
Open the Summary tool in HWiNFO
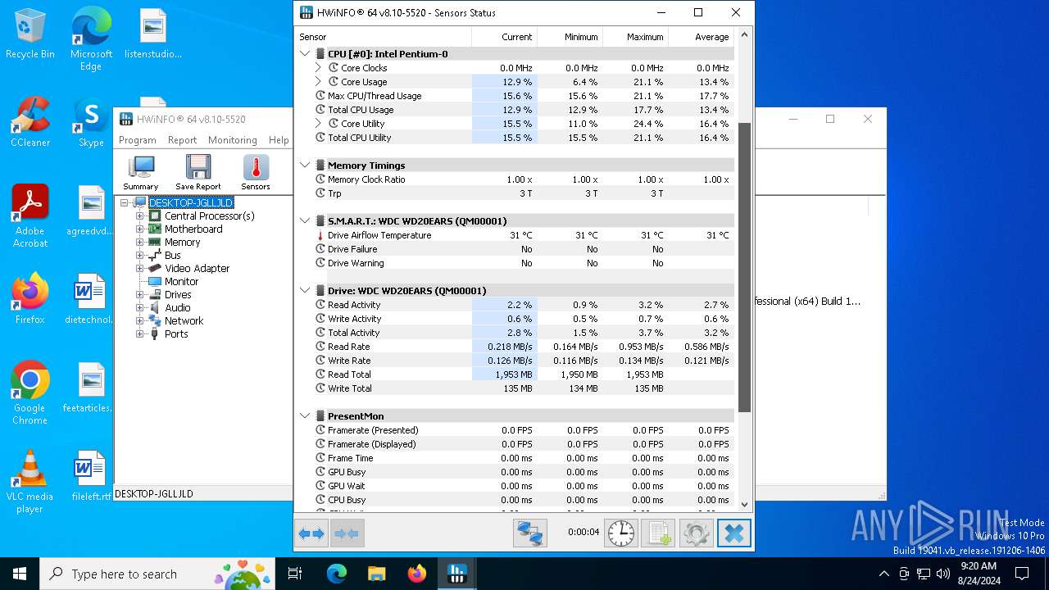click(141, 173)
